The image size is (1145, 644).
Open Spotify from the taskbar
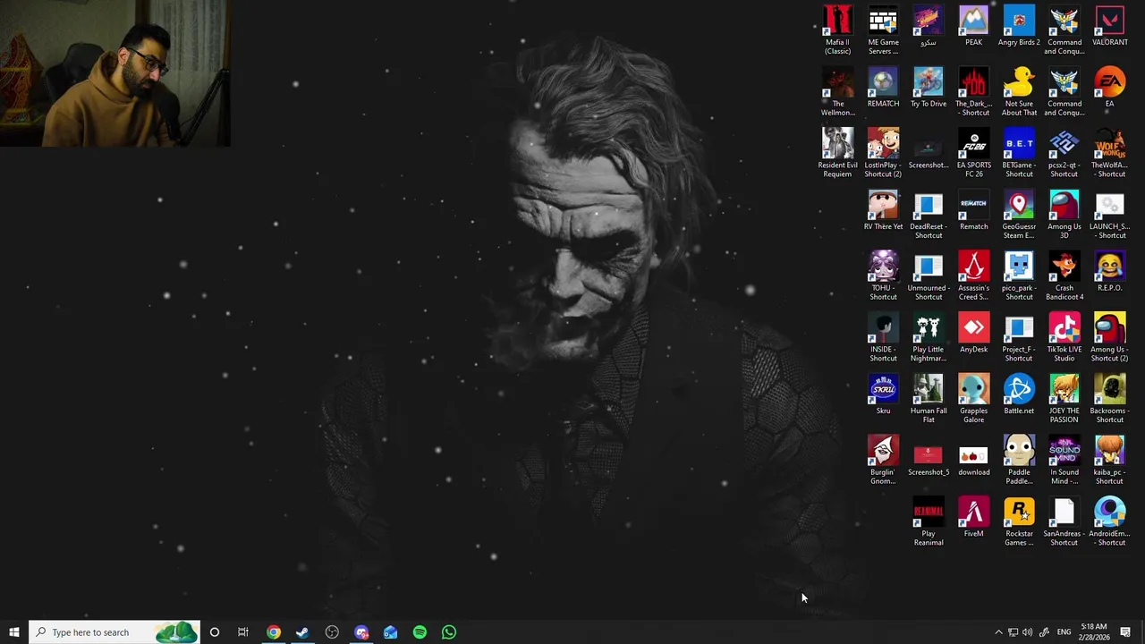click(x=420, y=632)
